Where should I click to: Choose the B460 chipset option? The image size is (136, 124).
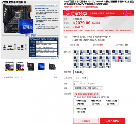pos(84,78)
